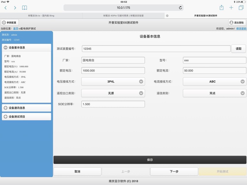The width and height of the screenshot is (247, 185).
Task: Open the Safari share sheet
Action: pos(221,8)
